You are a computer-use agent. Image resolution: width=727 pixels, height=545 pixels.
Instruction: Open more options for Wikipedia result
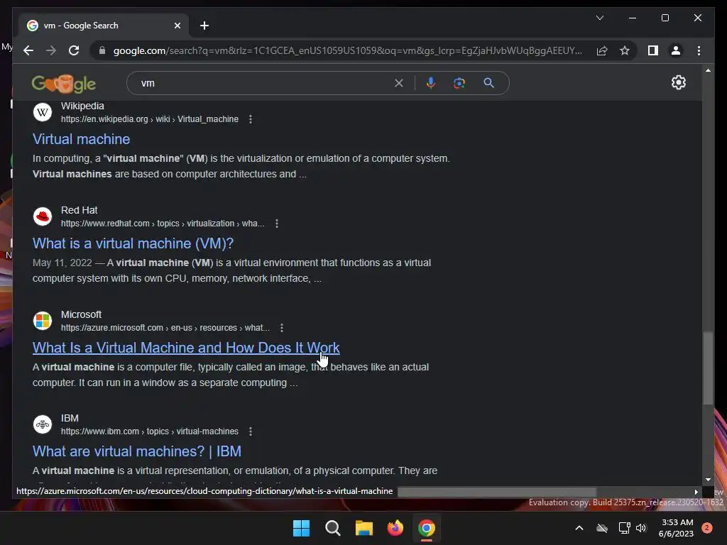(x=251, y=119)
